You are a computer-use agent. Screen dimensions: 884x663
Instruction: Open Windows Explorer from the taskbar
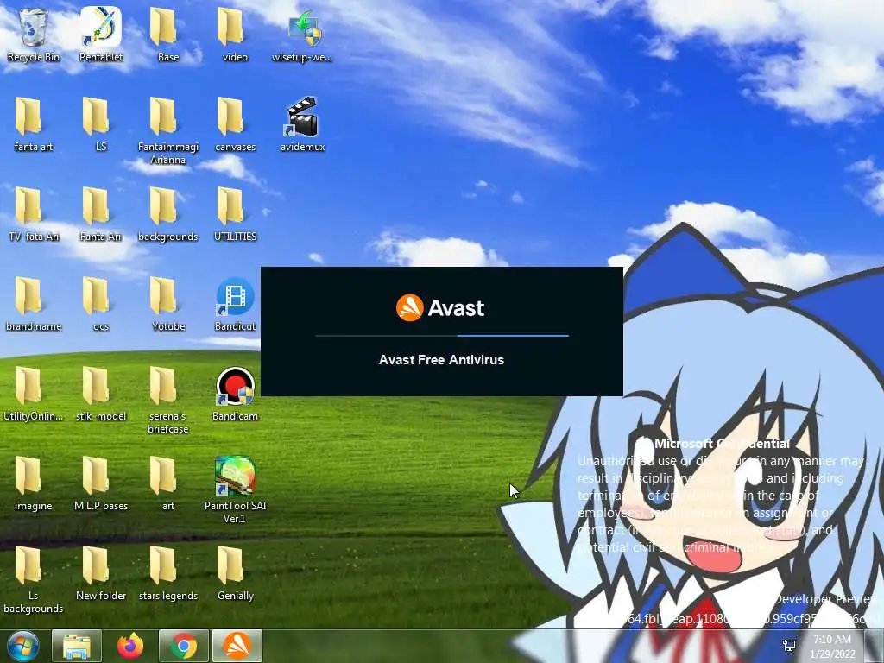[x=77, y=646]
